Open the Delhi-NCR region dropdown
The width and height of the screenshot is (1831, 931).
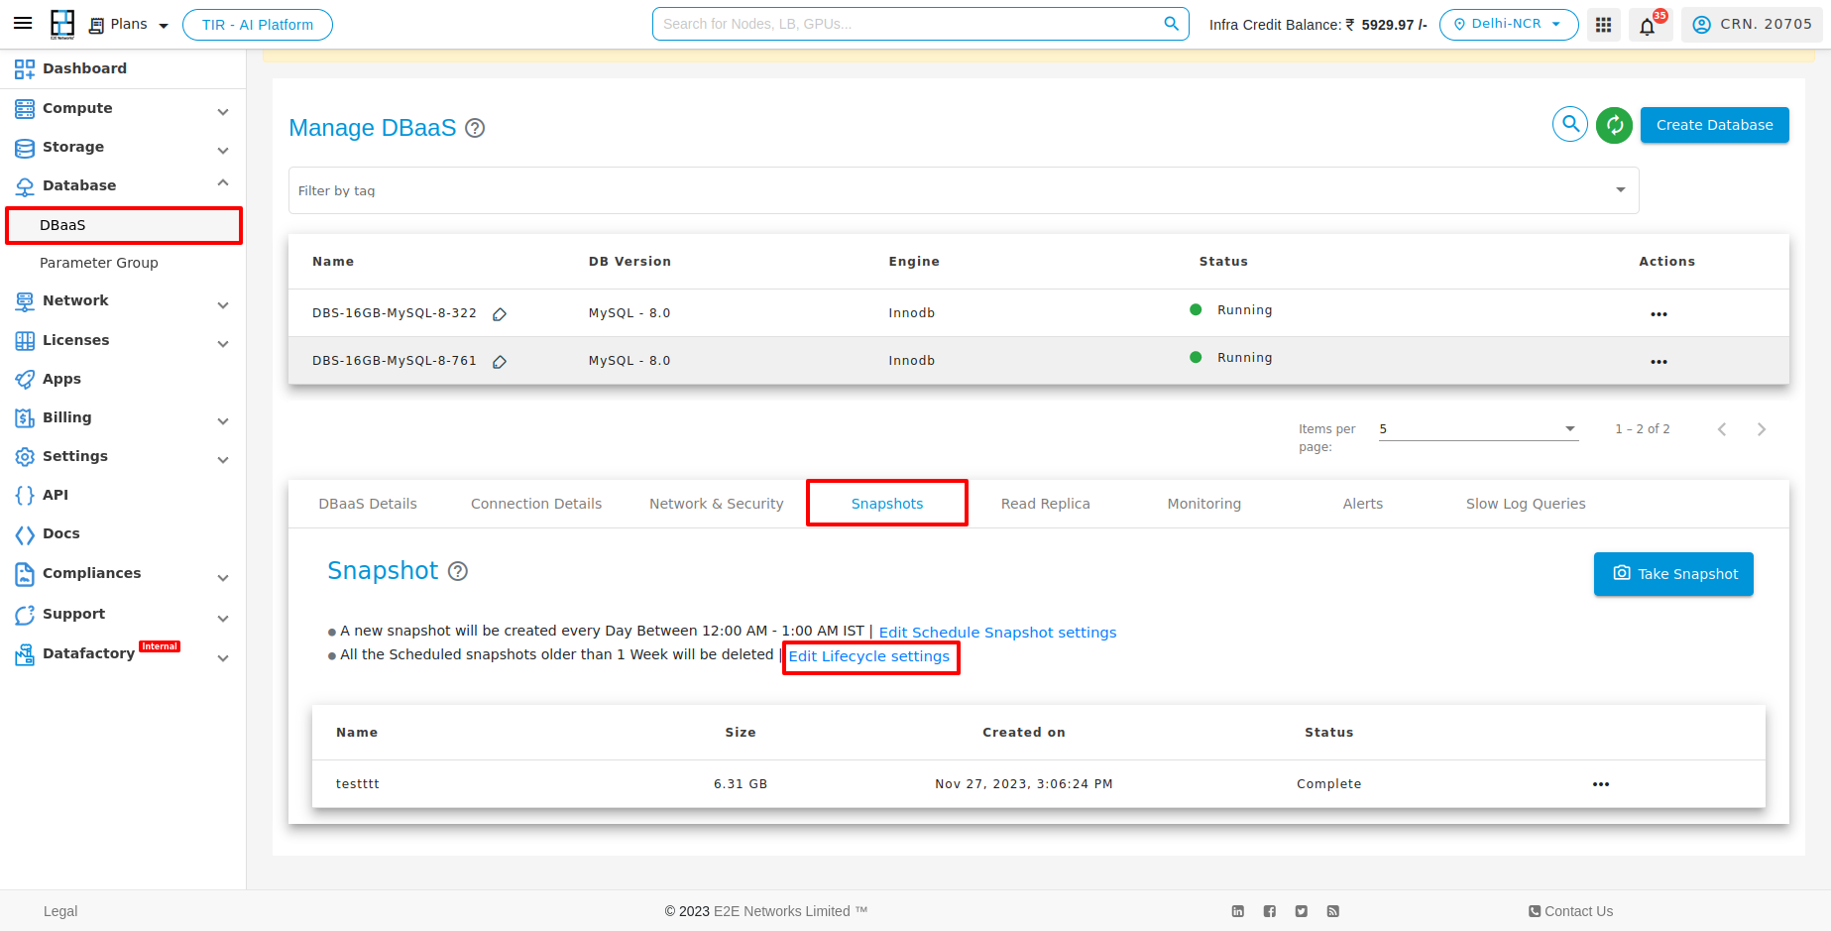coord(1508,25)
